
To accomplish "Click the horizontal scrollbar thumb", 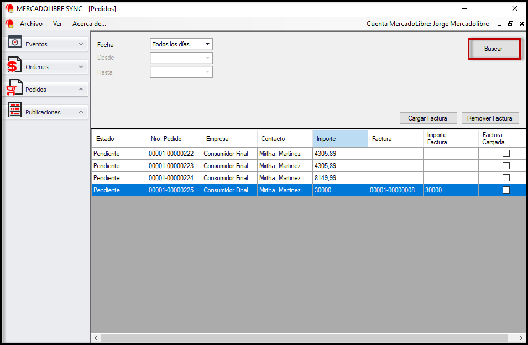I will [304, 338].
